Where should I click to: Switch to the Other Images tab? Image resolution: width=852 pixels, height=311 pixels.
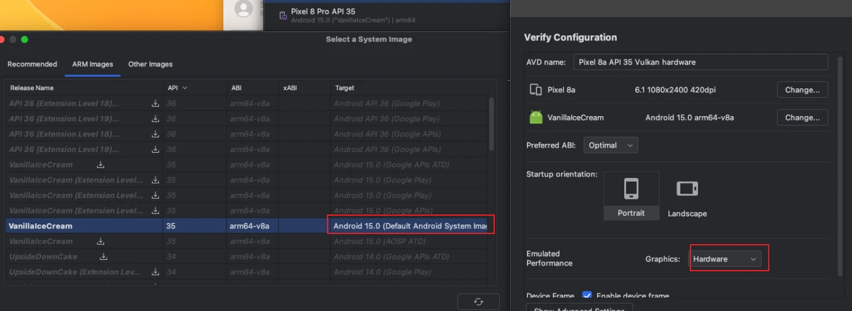click(x=150, y=64)
